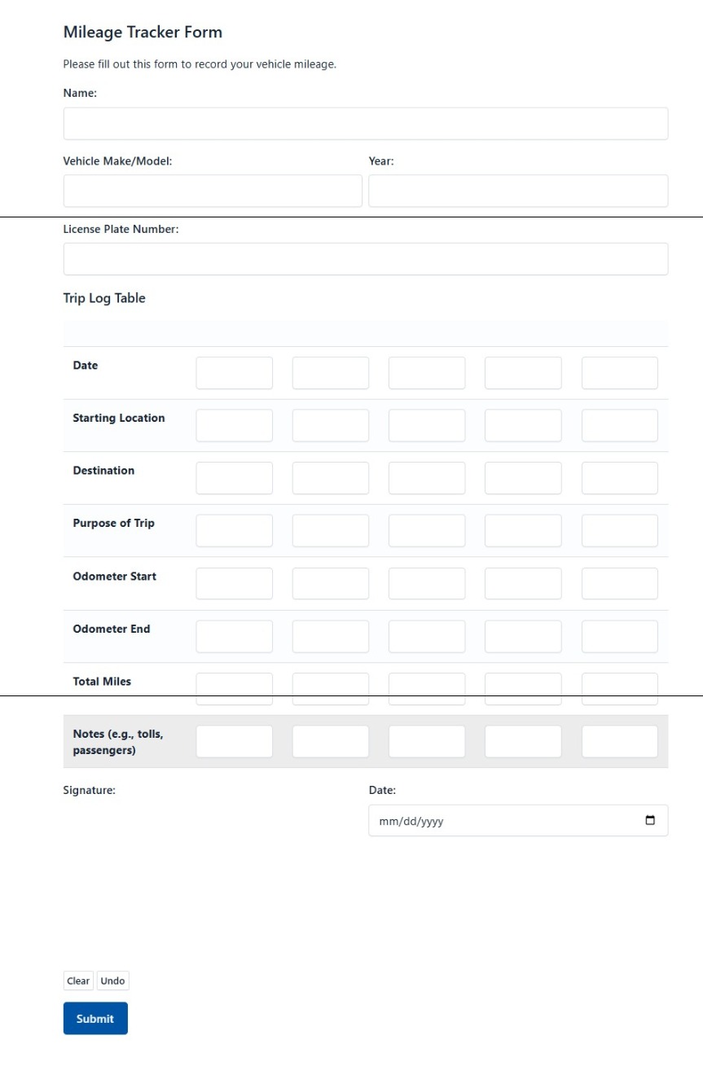Click fifth Starting Location input

tap(620, 425)
